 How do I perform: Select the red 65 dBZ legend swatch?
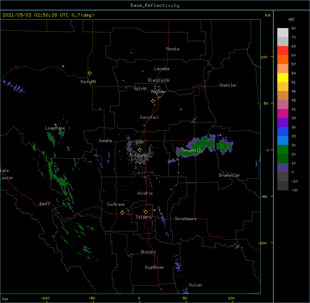(x=283, y=51)
